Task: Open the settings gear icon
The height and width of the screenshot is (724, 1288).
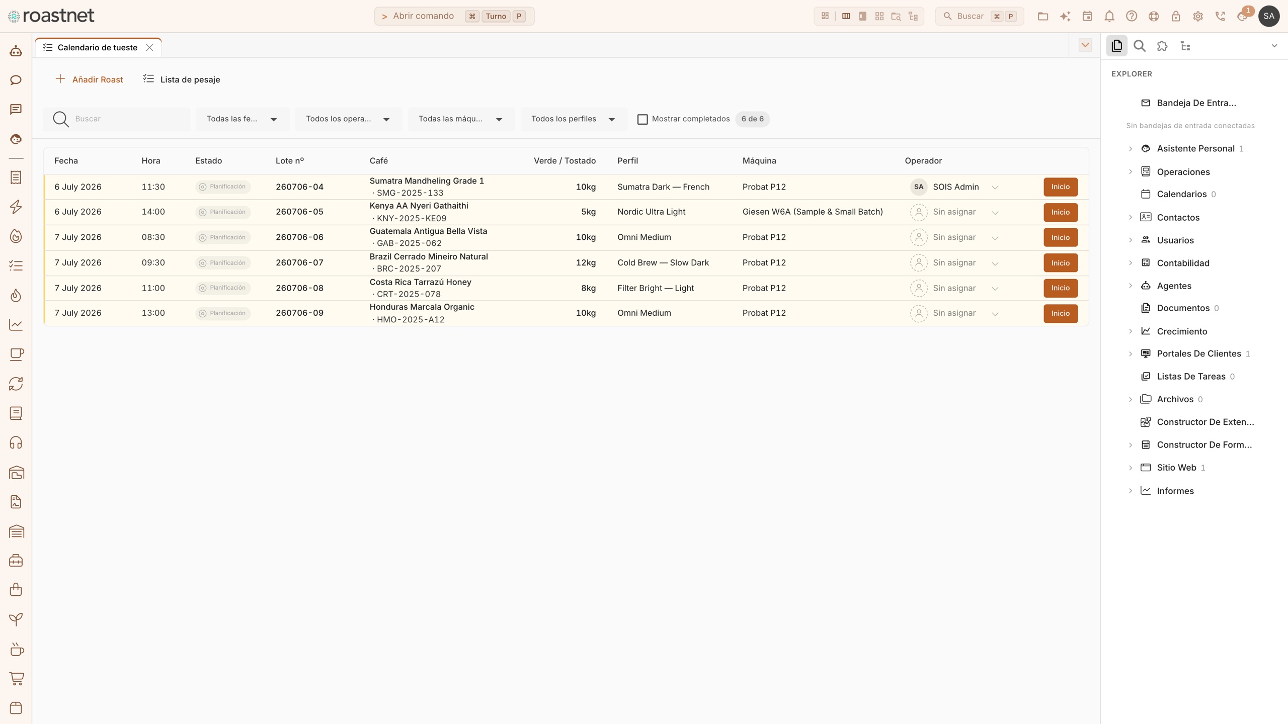Action: [x=1198, y=16]
